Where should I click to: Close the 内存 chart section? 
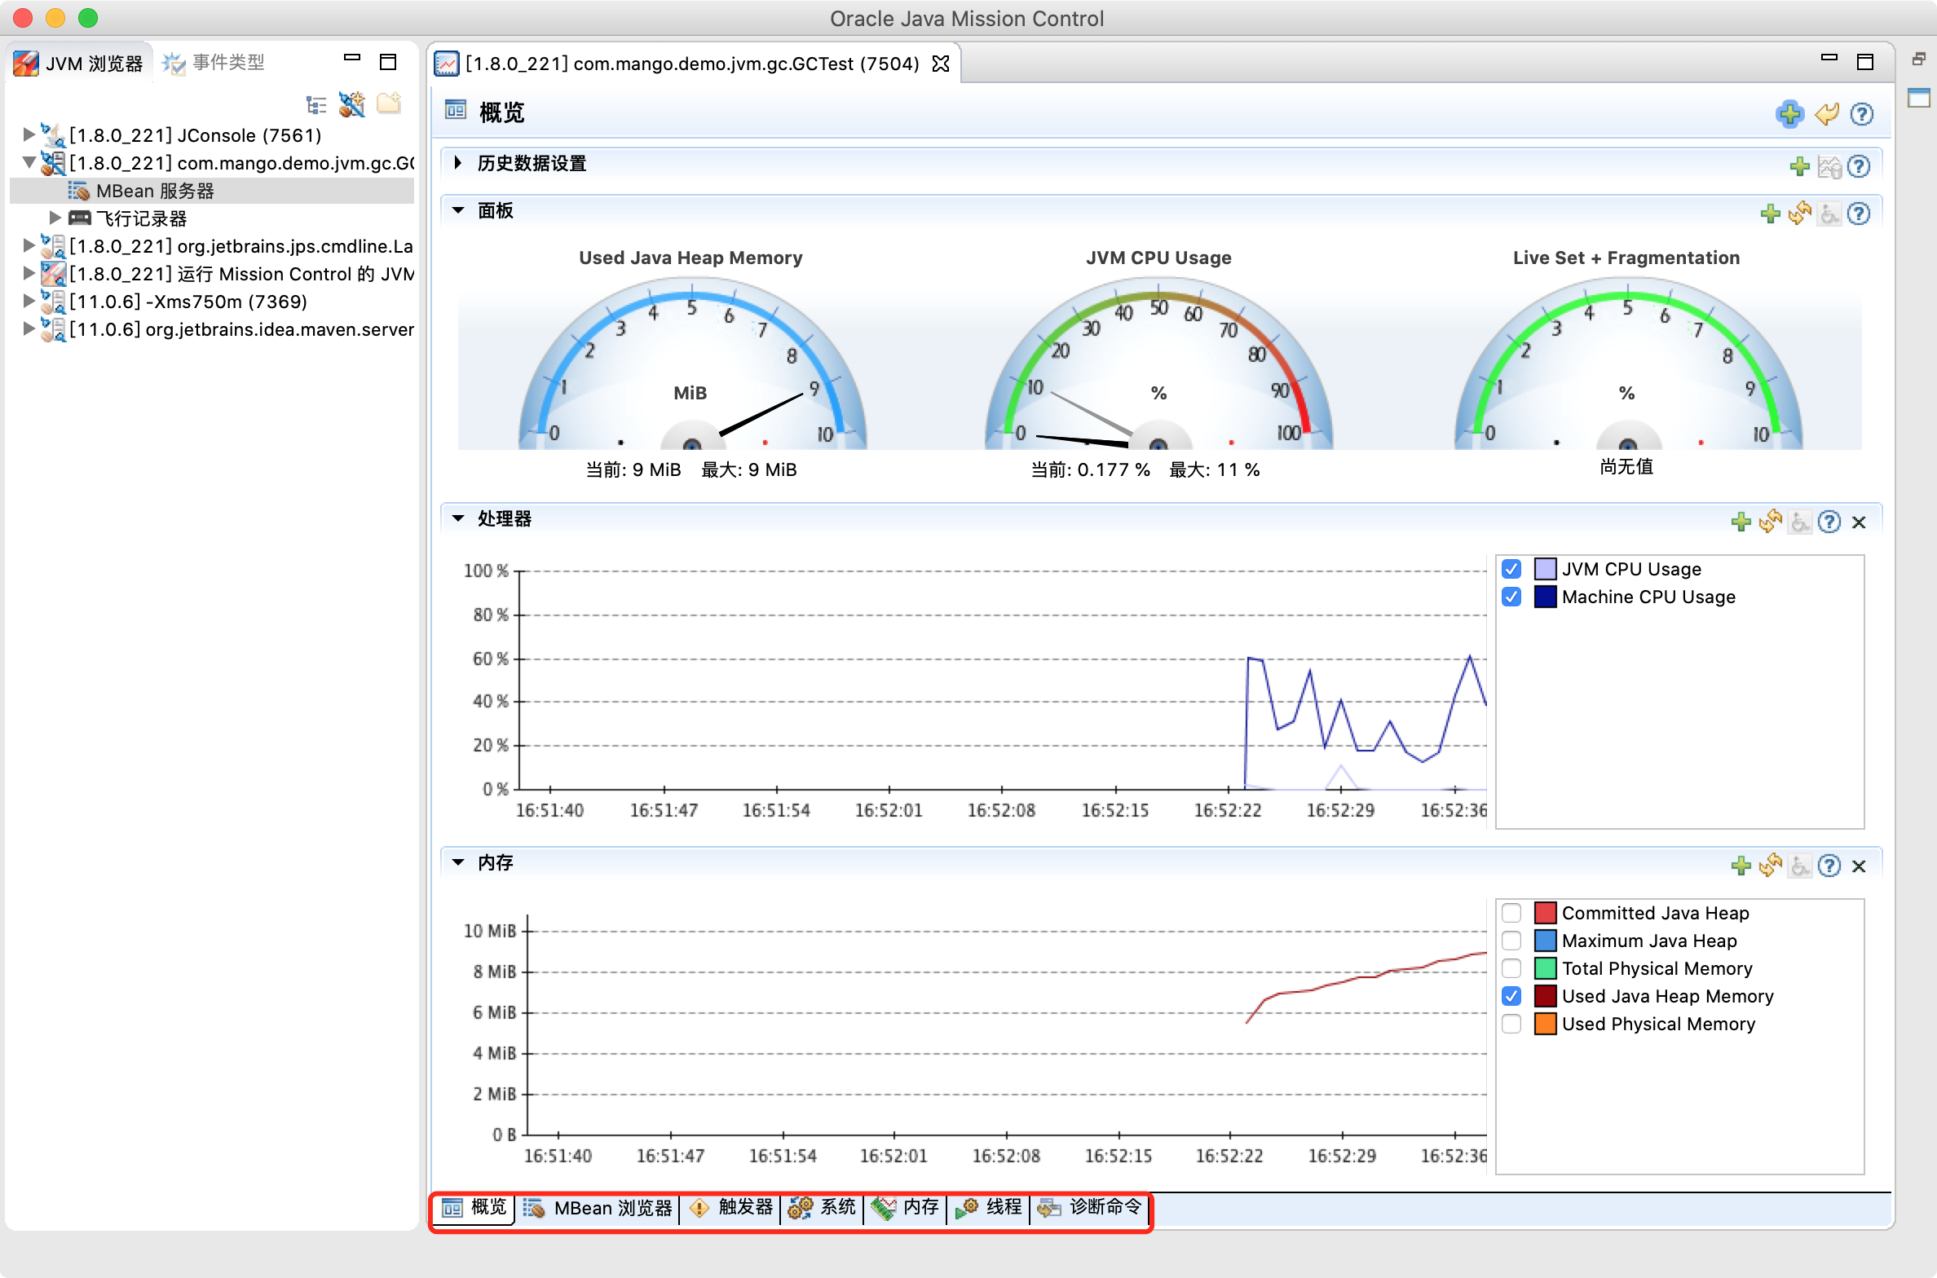tap(1859, 866)
